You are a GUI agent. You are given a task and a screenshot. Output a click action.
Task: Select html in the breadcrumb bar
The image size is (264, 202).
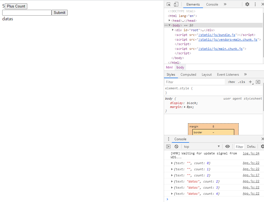pyautogui.click(x=169, y=67)
